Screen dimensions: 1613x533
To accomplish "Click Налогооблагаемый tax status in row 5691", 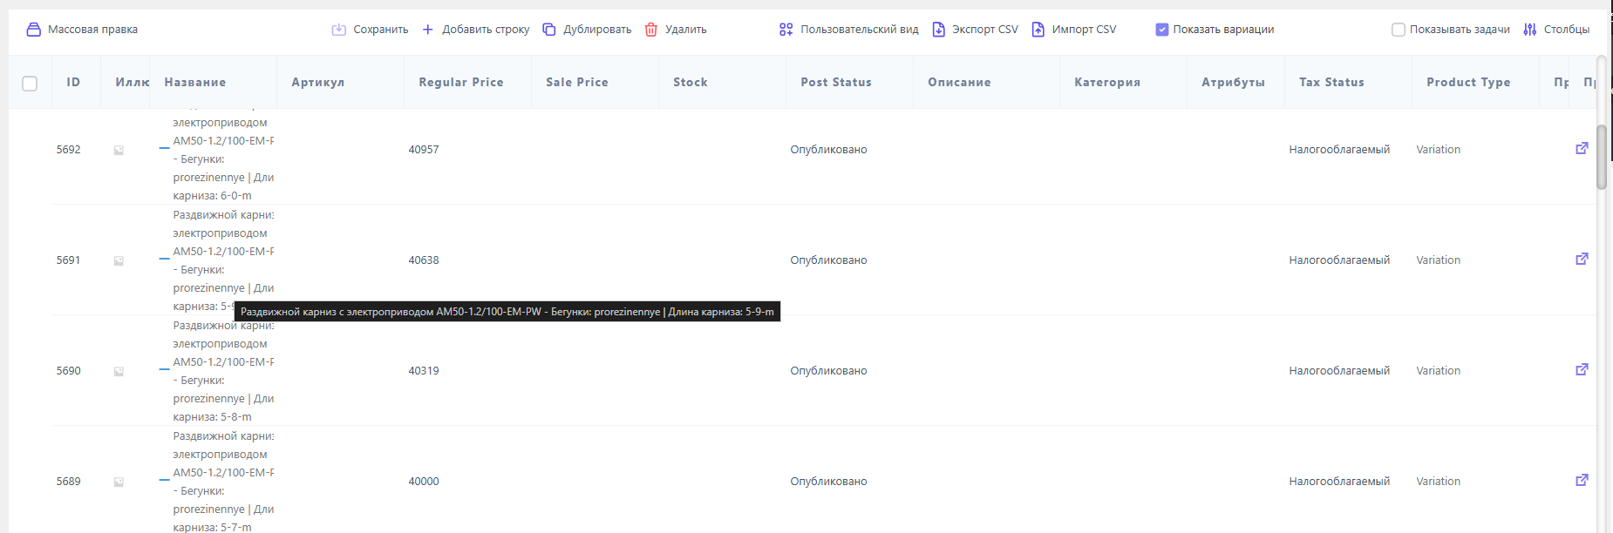I will pos(1339,260).
